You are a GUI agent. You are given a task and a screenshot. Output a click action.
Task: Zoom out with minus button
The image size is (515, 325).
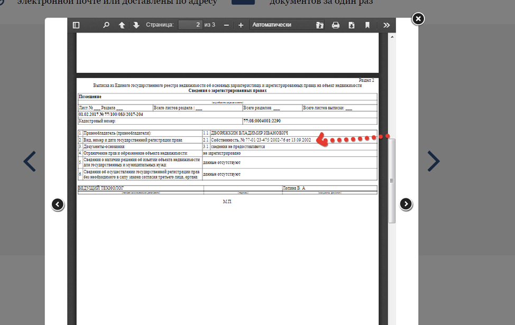pyautogui.click(x=226, y=25)
